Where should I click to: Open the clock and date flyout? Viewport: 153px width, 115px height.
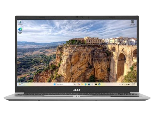tap(133, 84)
